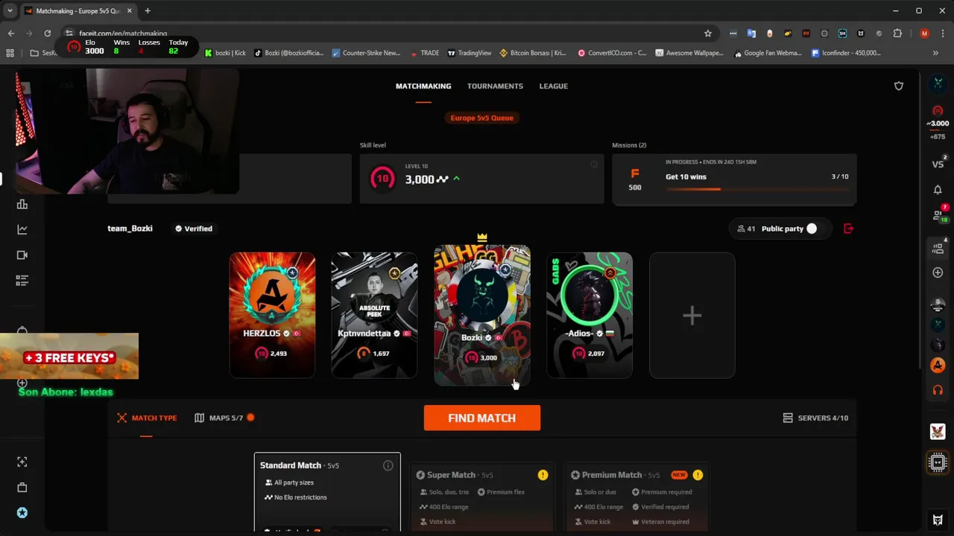Screen dimensions: 954x536
Task: Open HERZLOS player card
Action: click(272, 315)
